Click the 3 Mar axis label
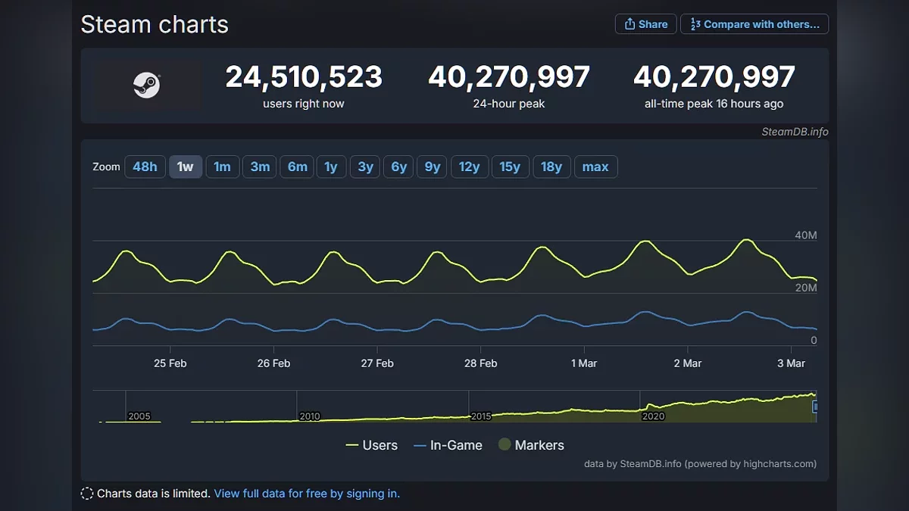The width and height of the screenshot is (909, 511). pos(791,363)
